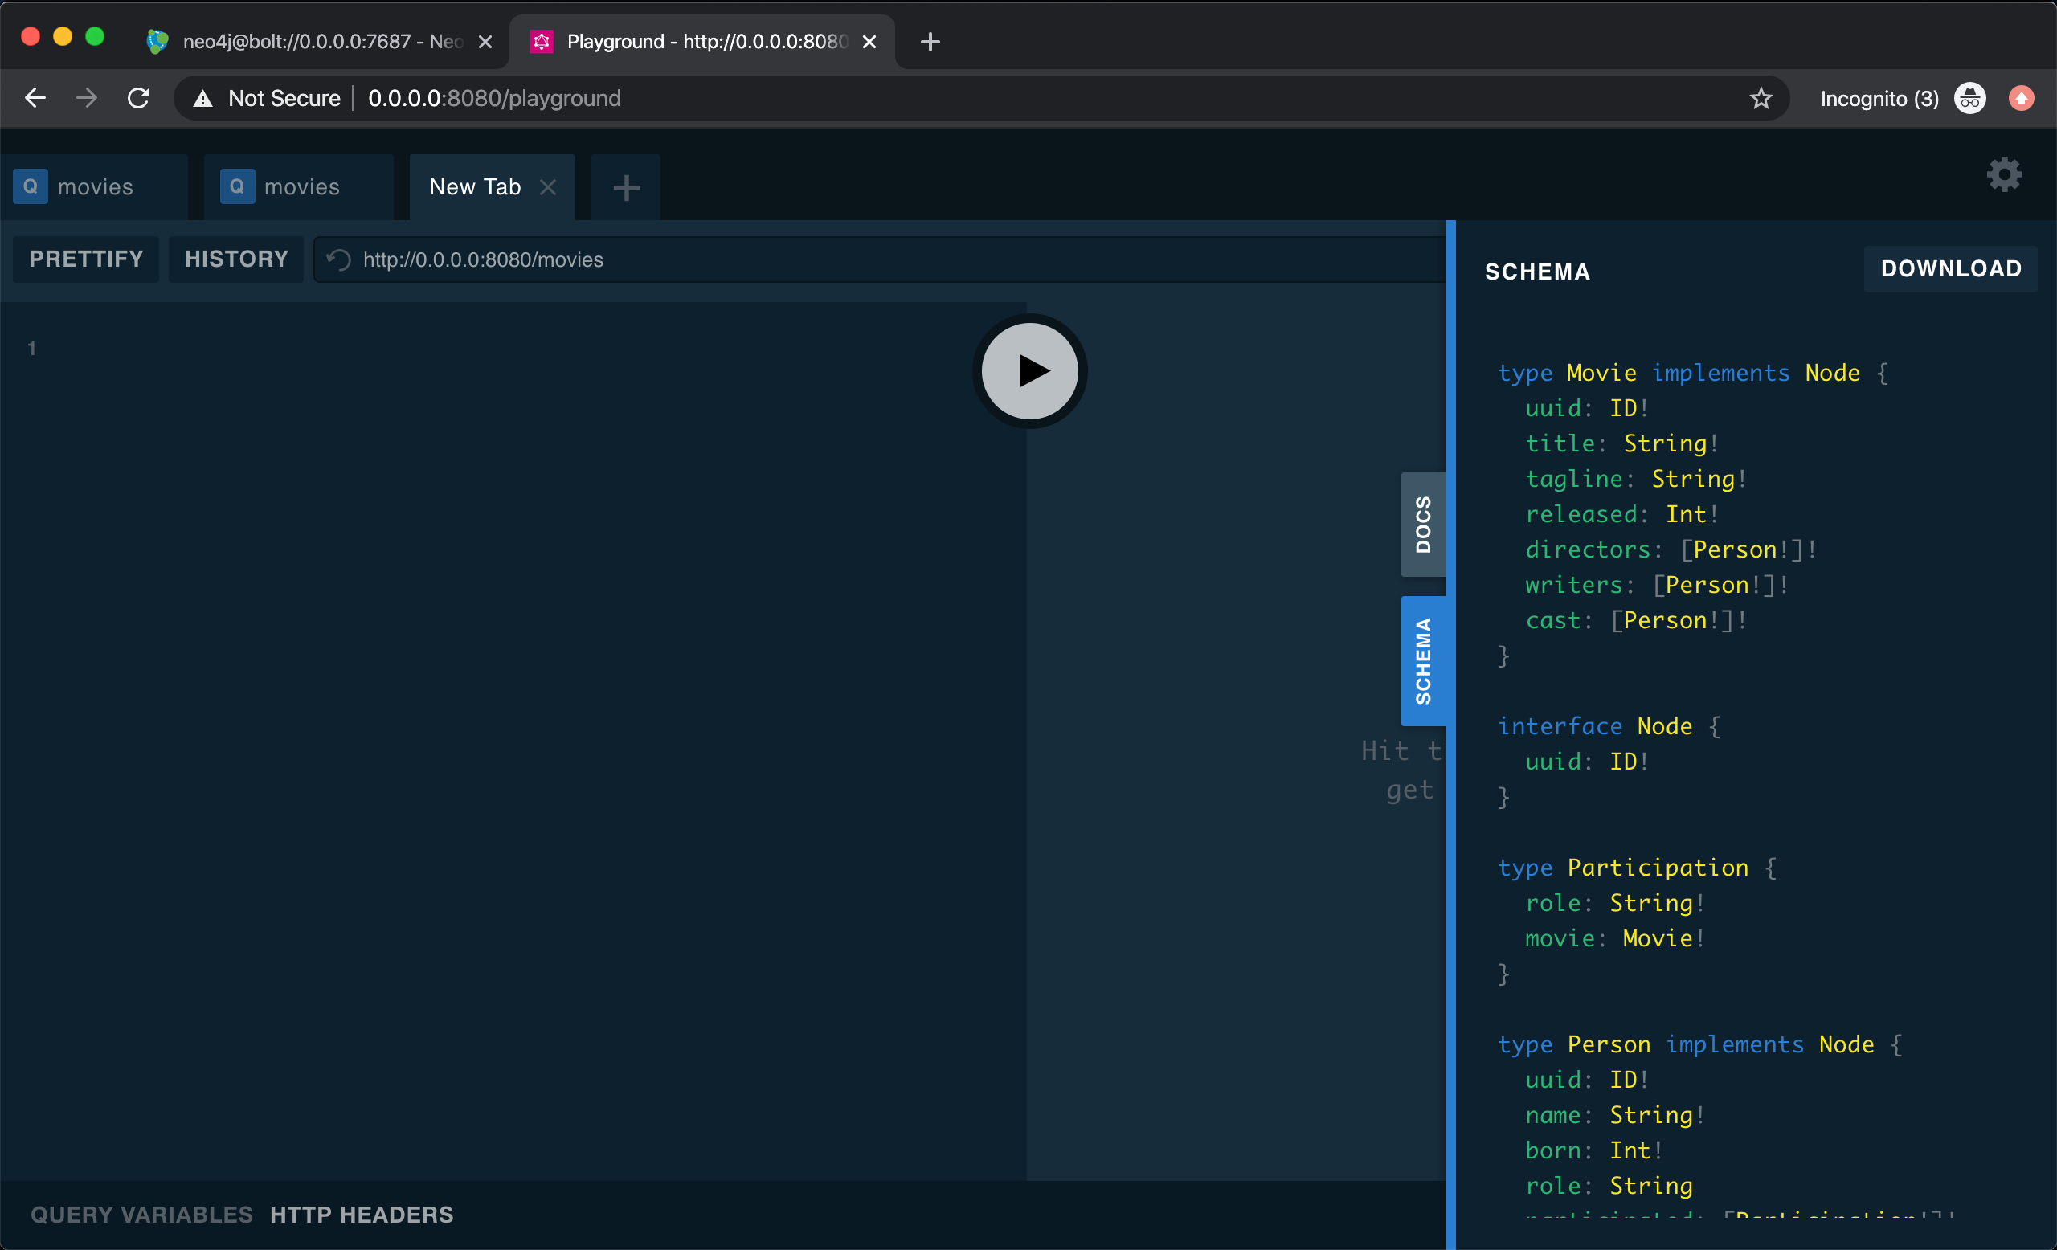Add a new playground tab with plus
Viewport: 2057px width, 1250px height.
[x=626, y=188]
